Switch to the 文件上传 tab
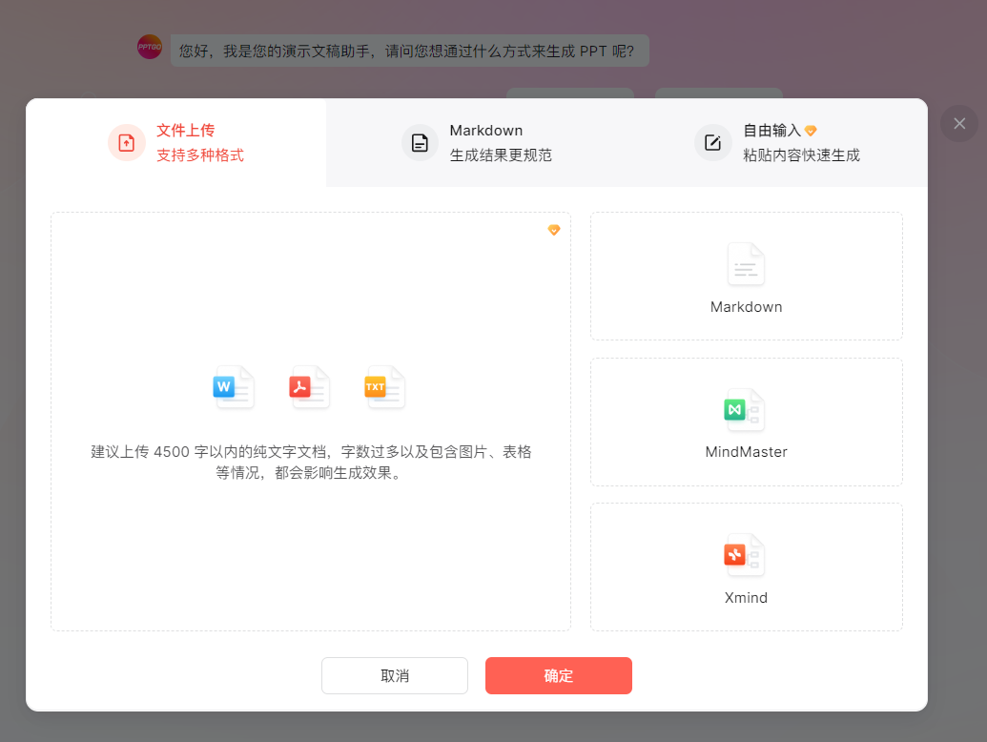Image resolution: width=987 pixels, height=742 pixels. pyautogui.click(x=175, y=142)
